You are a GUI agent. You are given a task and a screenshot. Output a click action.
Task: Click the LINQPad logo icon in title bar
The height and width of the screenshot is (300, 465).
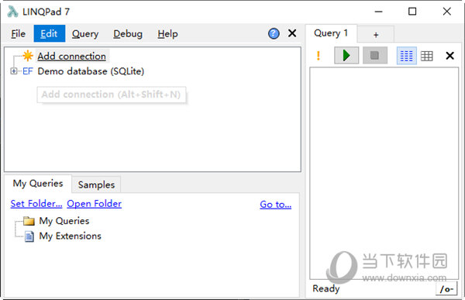pyautogui.click(x=12, y=12)
